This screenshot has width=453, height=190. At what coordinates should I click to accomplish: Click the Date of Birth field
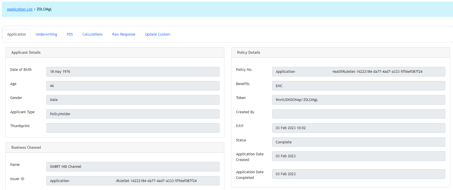[133, 72]
